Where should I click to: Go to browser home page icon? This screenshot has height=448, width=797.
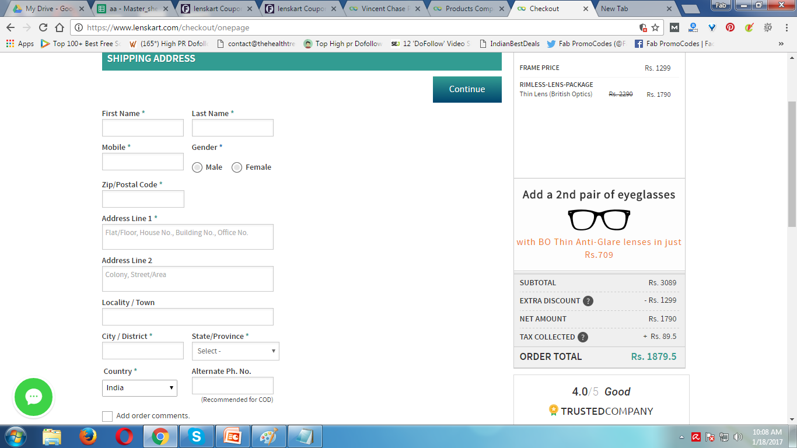(x=59, y=27)
